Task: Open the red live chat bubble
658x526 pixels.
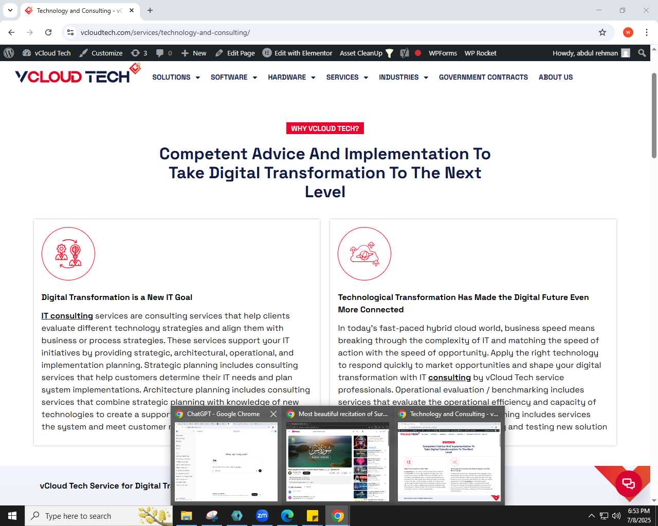Action: [628, 483]
